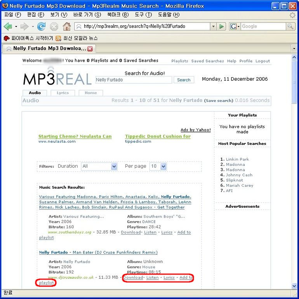Click the green Go arrow beside the URL

pyautogui.click(x=221, y=26)
